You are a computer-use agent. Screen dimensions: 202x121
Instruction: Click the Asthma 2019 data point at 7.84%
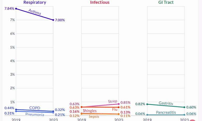(x=16, y=8)
